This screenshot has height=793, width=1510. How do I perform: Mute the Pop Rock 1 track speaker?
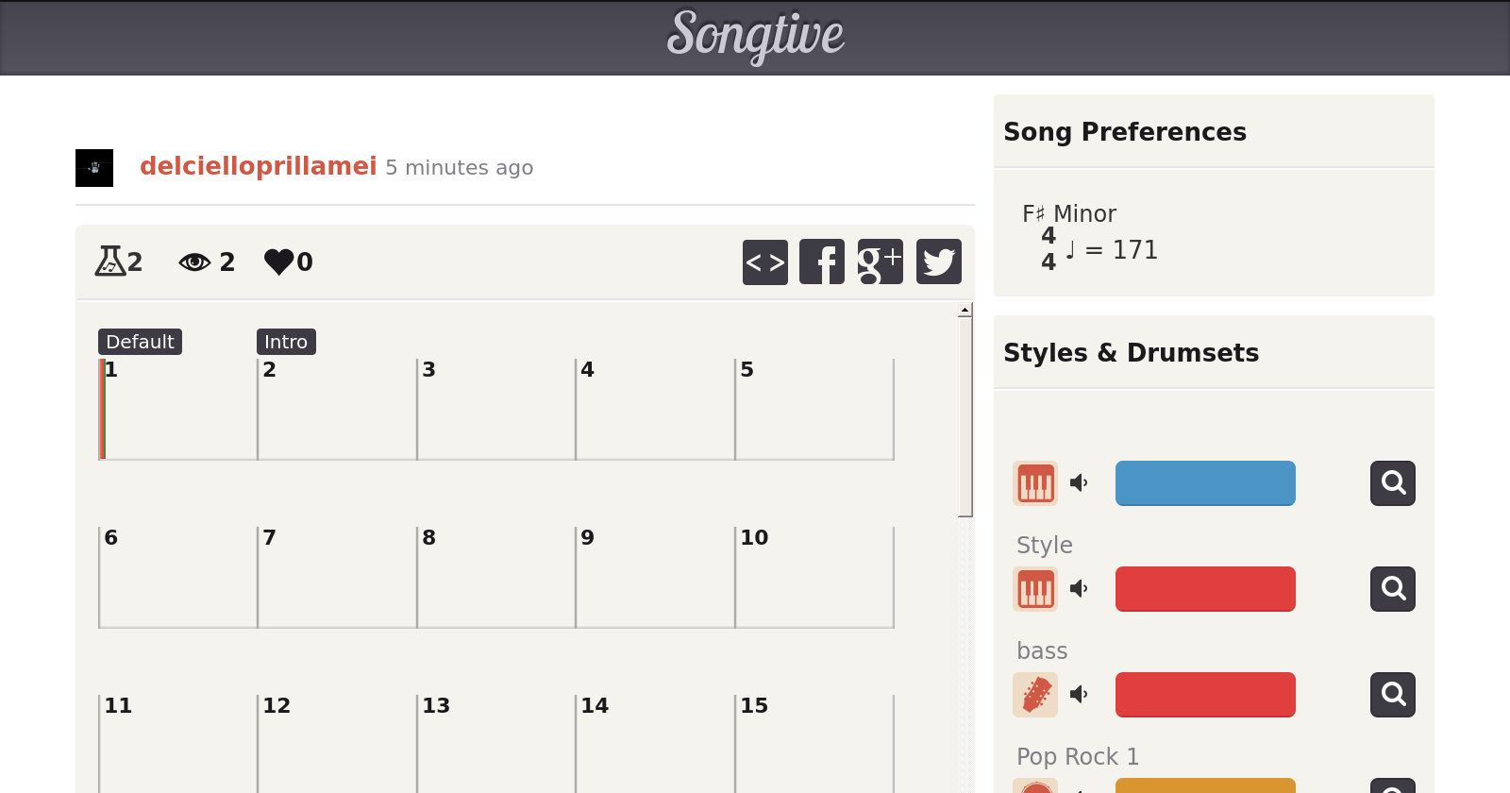[x=1079, y=695]
